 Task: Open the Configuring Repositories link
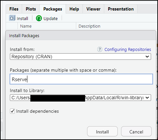pyautogui.click(x=128, y=50)
